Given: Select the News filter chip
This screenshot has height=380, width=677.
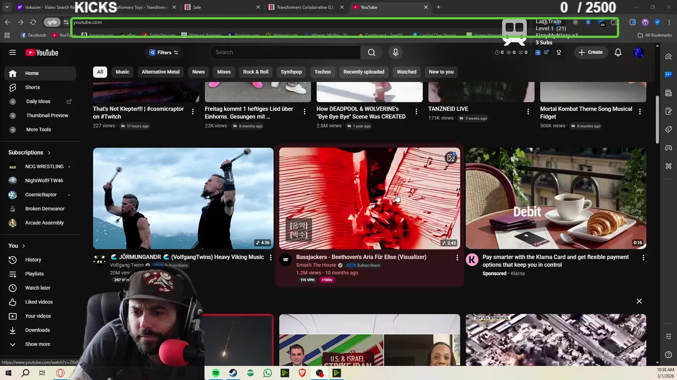Looking at the screenshot, I should click(198, 72).
